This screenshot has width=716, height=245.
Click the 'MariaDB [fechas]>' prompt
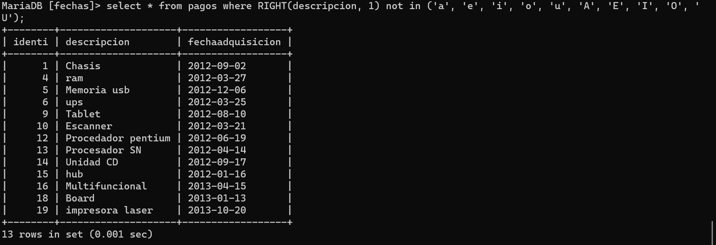point(51,6)
